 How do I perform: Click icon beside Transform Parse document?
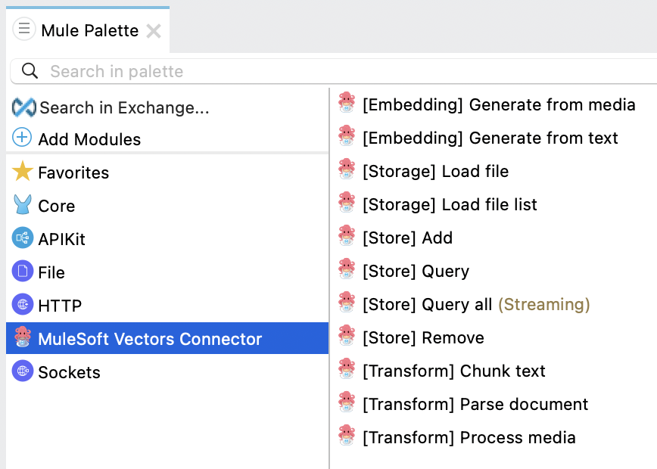[x=347, y=402]
